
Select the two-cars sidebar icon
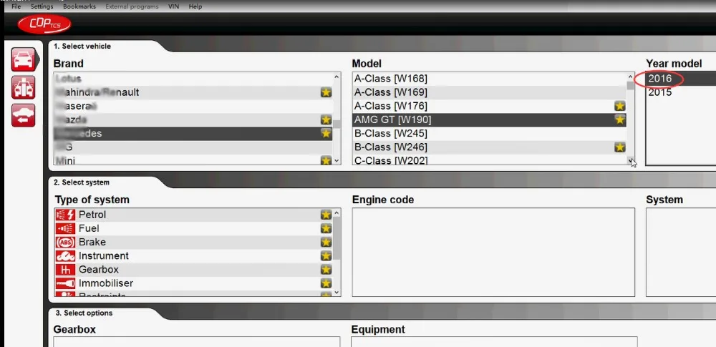pos(24,87)
